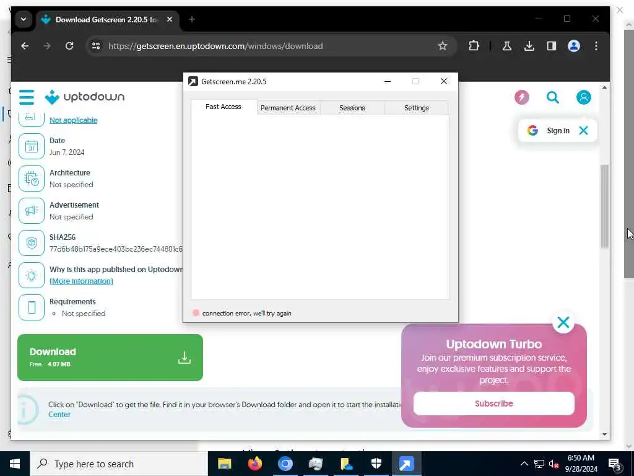Click the taskbar search box
Viewport: 634px width, 476px height.
point(119,464)
